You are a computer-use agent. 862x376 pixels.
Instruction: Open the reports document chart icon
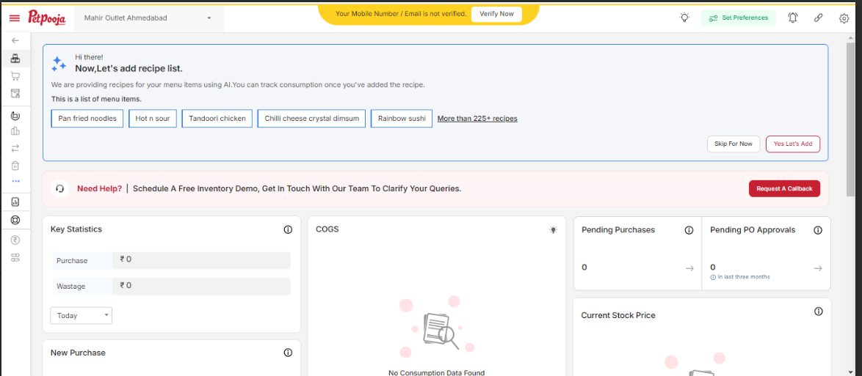(15, 202)
